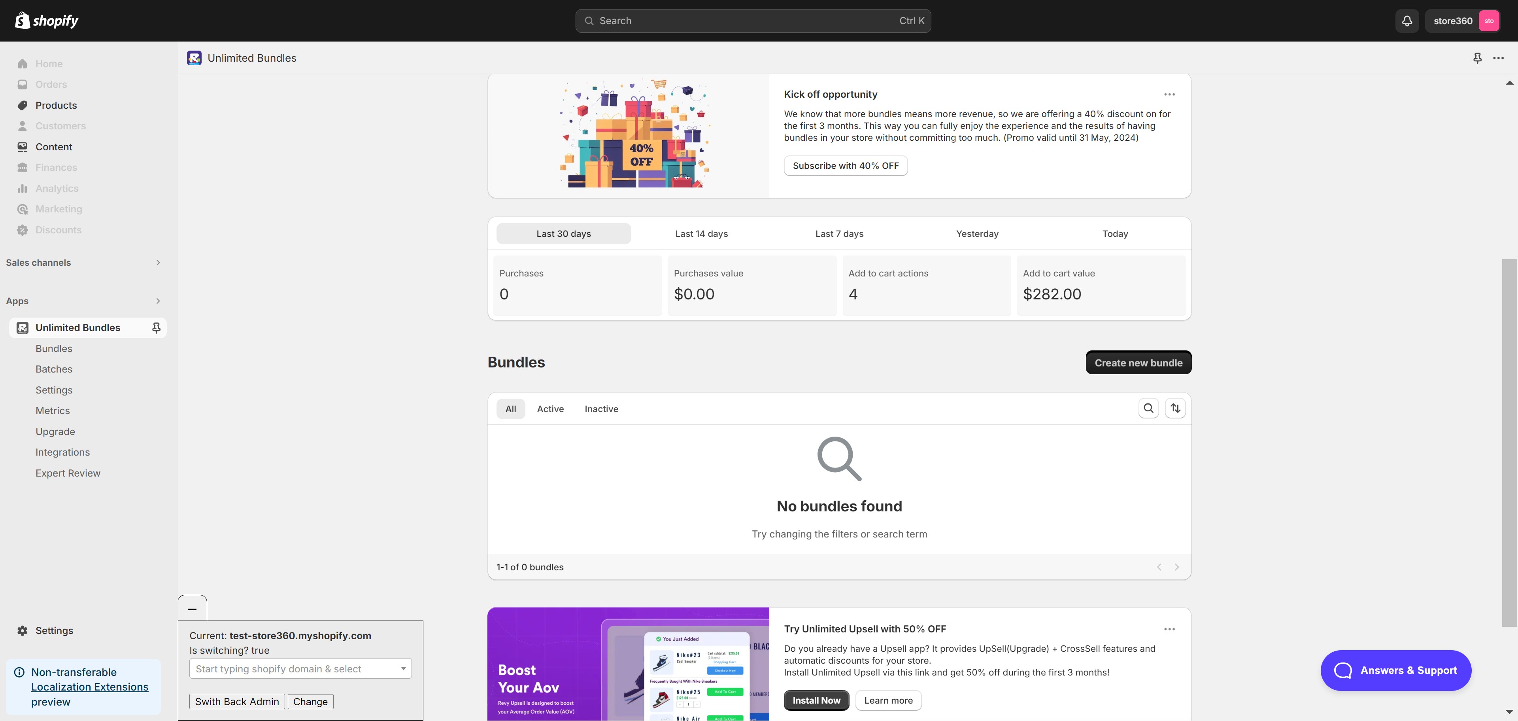
Task: Click the Products tag icon in sidebar
Action: [x=23, y=106]
